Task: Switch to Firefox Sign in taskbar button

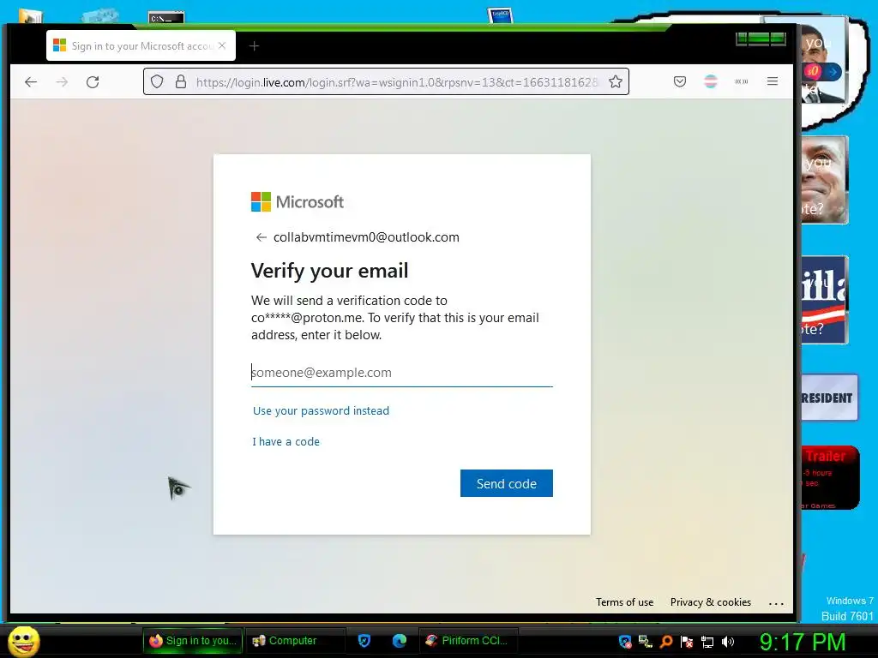Action: (x=193, y=641)
